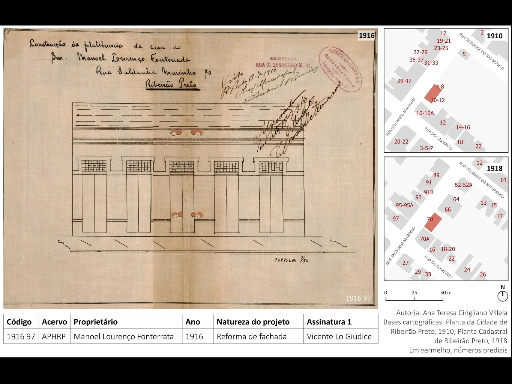The width and height of the screenshot is (512, 384).
Task: Click building number 97 on the 1918 map
Action: 396,219
